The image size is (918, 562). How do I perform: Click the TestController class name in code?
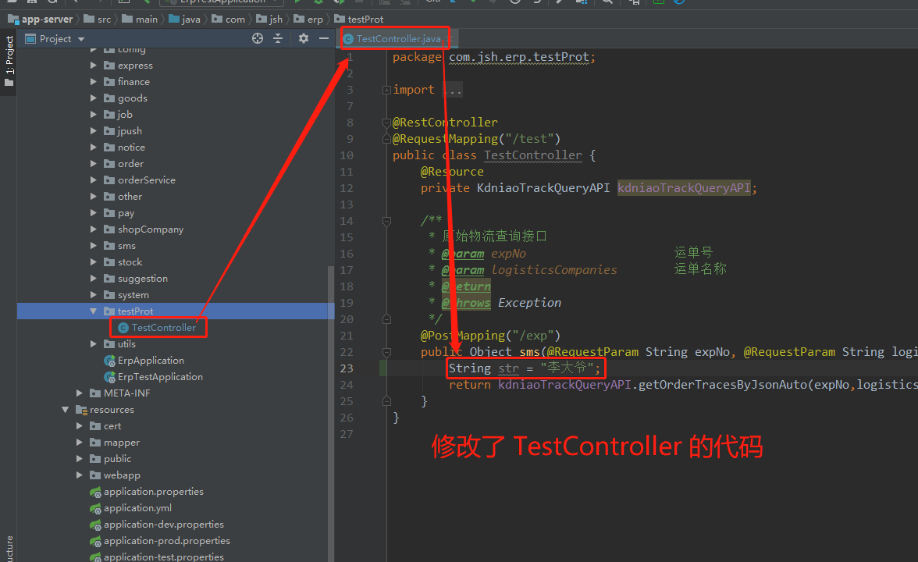pyautogui.click(x=532, y=155)
